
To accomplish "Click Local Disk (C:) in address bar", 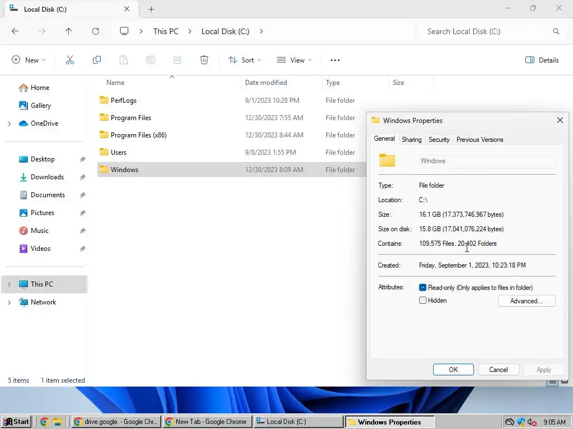I will point(225,31).
